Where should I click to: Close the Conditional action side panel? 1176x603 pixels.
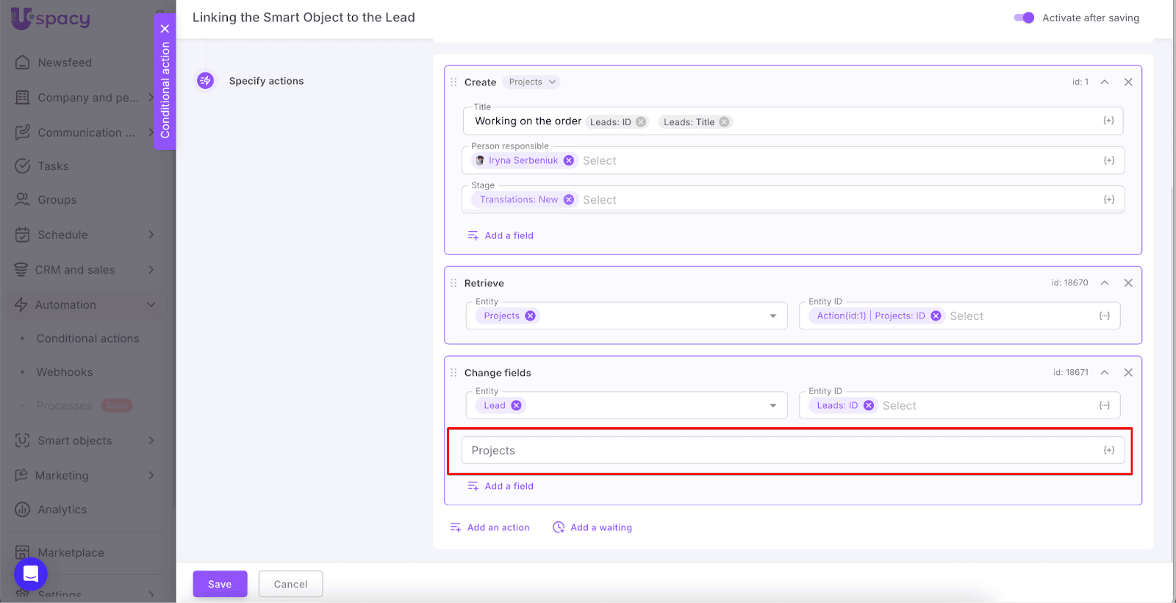pyautogui.click(x=165, y=29)
